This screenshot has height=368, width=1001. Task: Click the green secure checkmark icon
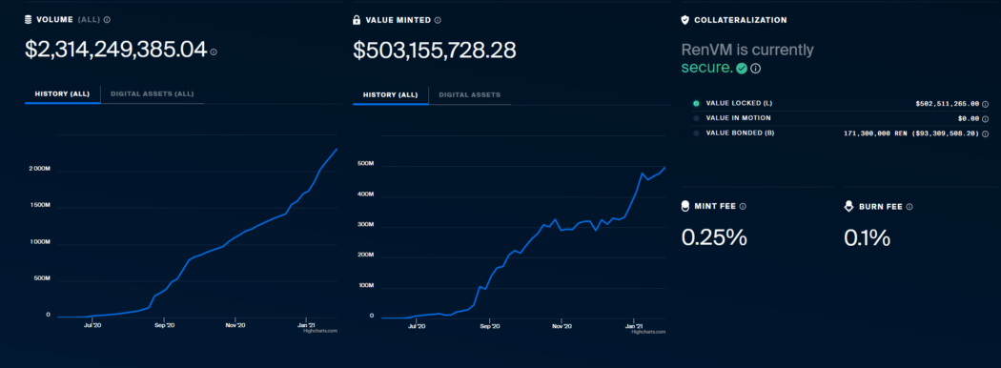click(741, 69)
